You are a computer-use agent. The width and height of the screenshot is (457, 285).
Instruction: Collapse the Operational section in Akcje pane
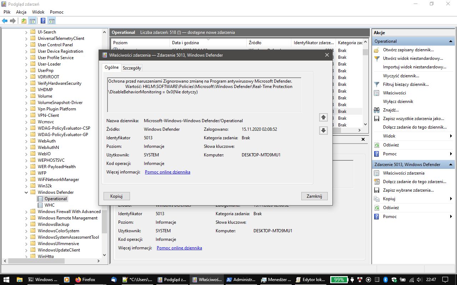451,41
